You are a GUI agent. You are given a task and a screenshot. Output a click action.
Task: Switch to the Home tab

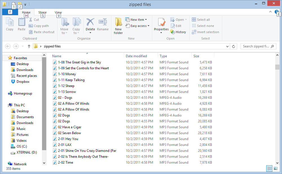pos(26,12)
